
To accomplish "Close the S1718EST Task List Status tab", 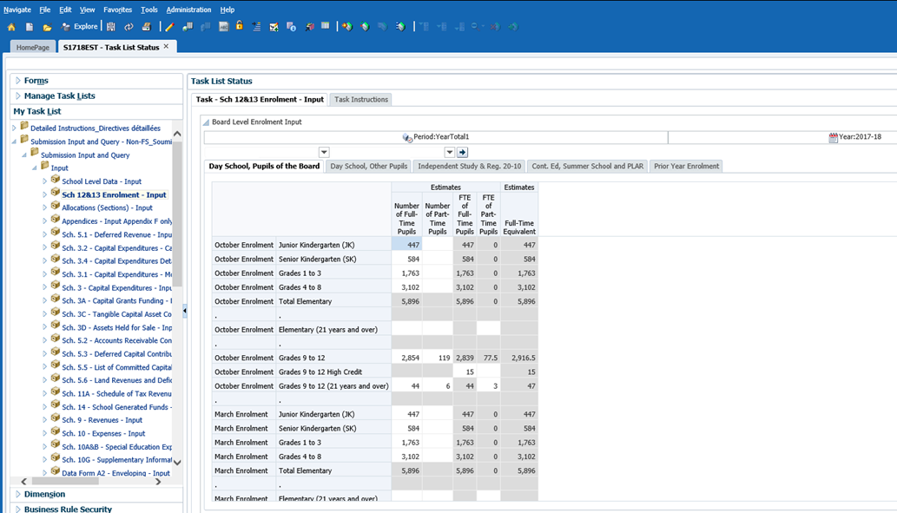I will 167,47.
